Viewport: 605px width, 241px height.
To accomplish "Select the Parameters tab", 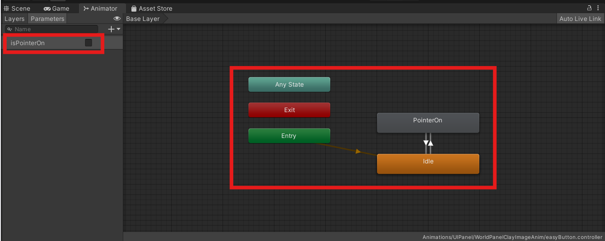I will [47, 18].
